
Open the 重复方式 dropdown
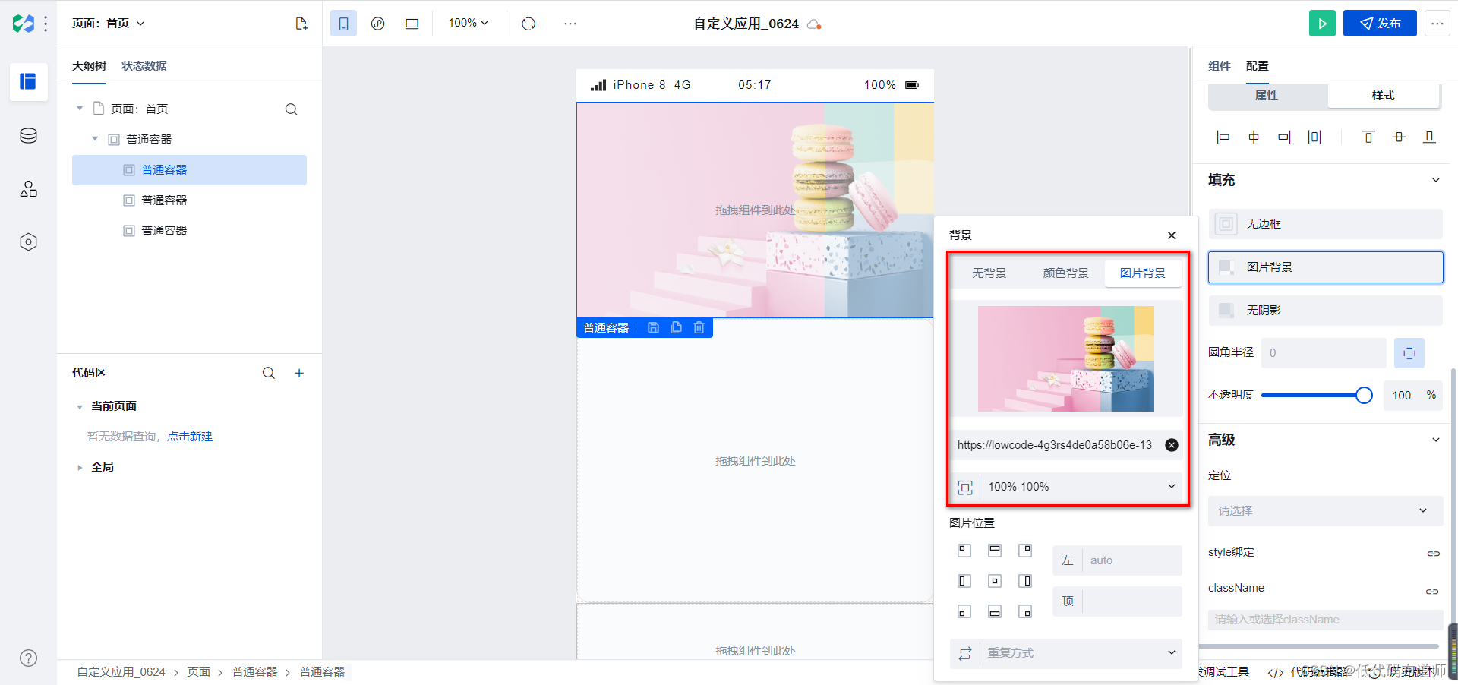point(1066,654)
